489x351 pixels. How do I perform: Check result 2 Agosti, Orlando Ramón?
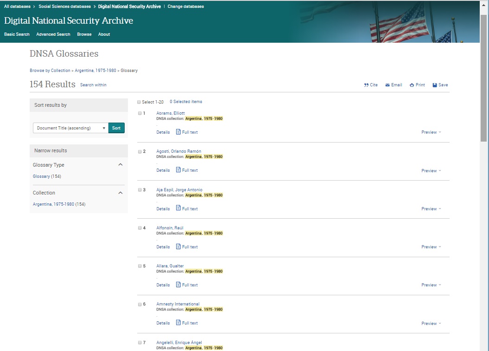[140, 151]
